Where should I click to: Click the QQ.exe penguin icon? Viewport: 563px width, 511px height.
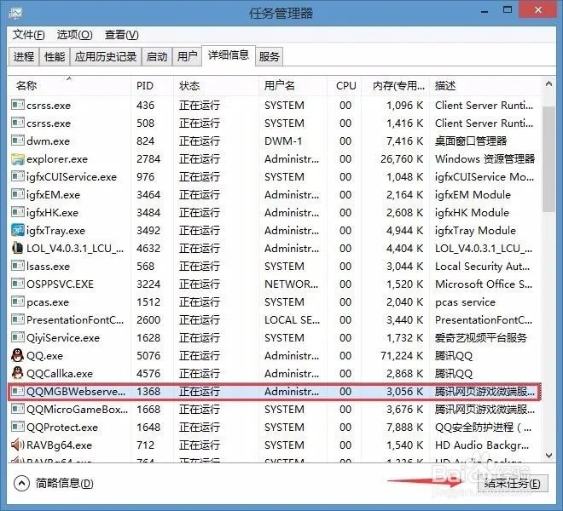(17, 355)
